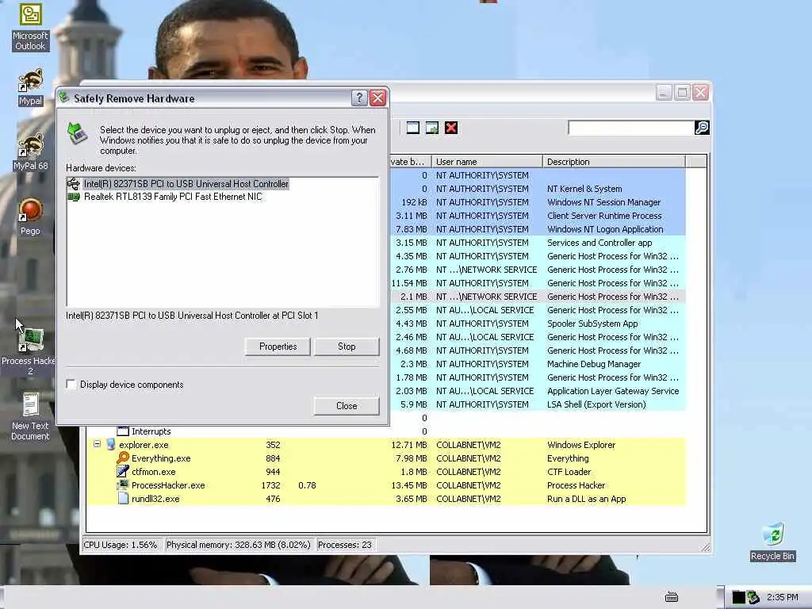Sort by the Private bytes column header
This screenshot has height=609, width=812.
pyautogui.click(x=409, y=162)
